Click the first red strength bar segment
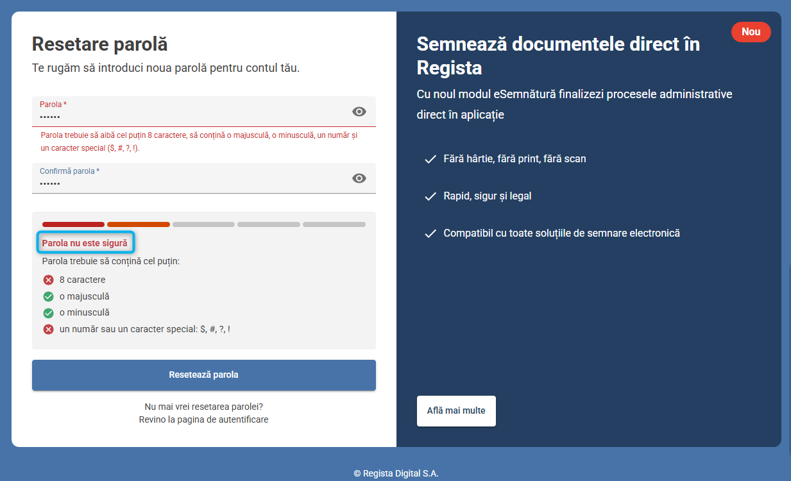 click(x=73, y=224)
